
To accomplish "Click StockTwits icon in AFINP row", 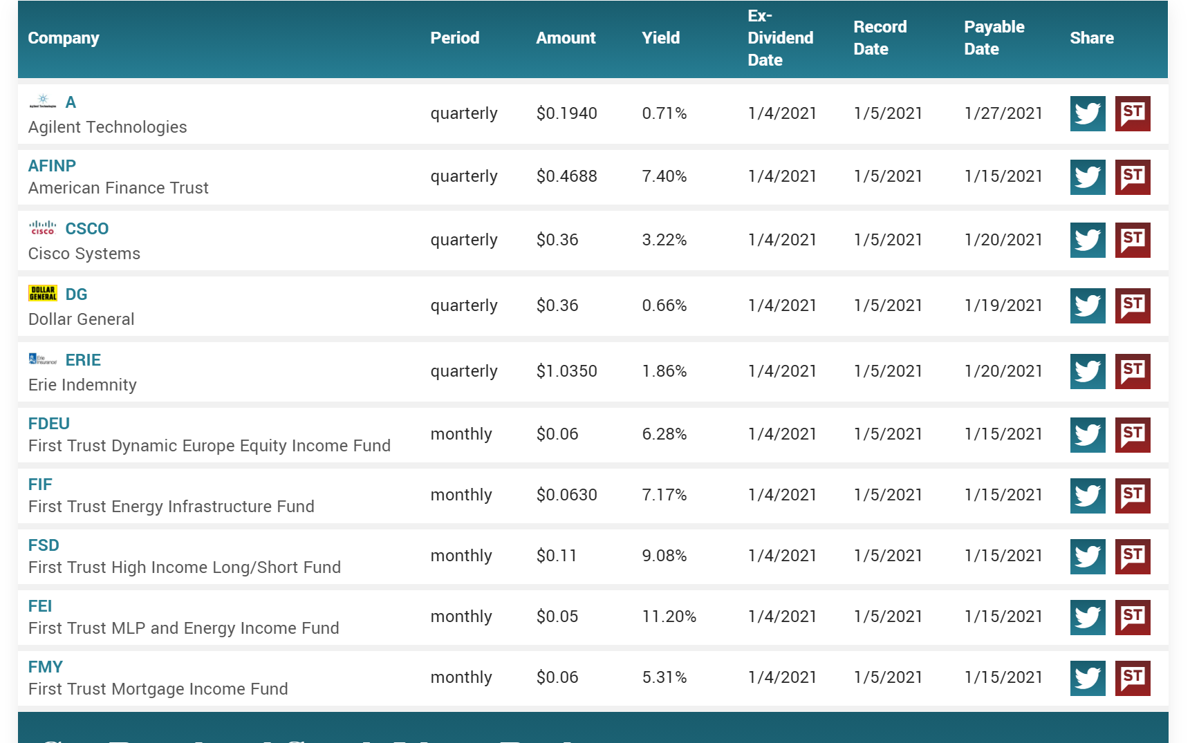I will click(1133, 177).
